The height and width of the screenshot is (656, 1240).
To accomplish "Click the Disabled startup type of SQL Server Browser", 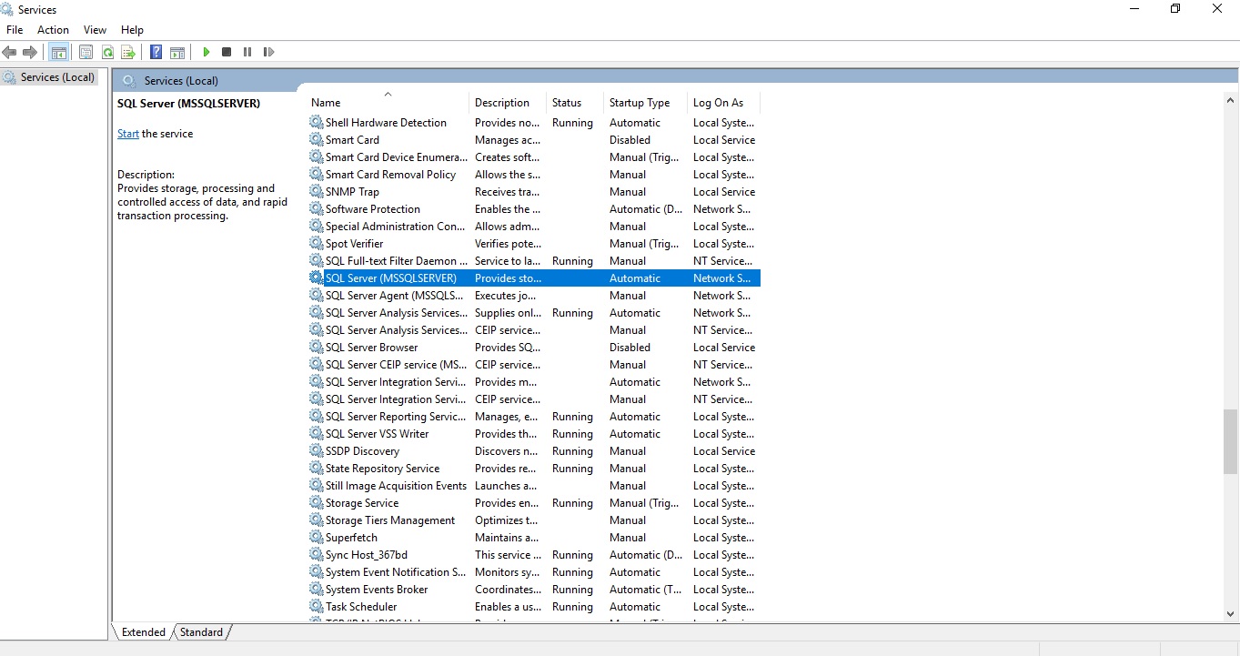I will pyautogui.click(x=630, y=347).
